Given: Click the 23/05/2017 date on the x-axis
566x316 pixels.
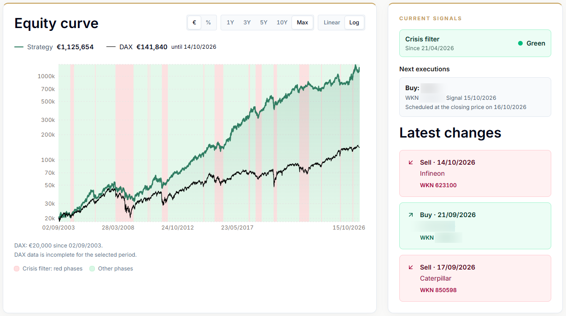Looking at the screenshot, I should tap(237, 228).
